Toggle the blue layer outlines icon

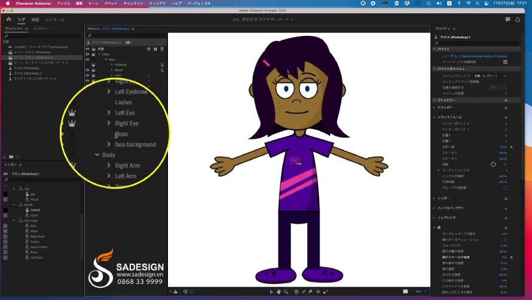point(192,292)
